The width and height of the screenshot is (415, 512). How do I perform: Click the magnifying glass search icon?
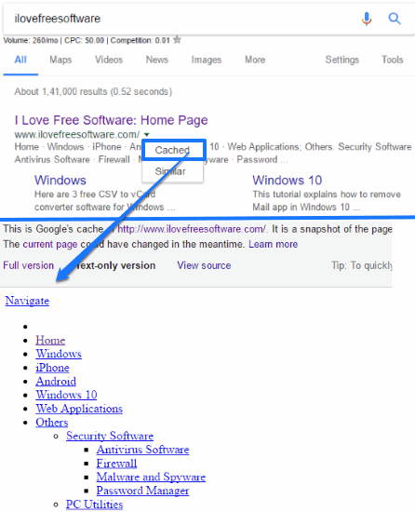point(395,19)
